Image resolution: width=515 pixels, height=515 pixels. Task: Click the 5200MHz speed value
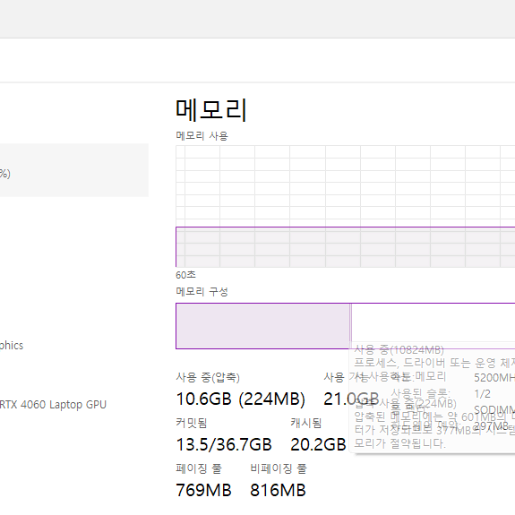coord(494,378)
